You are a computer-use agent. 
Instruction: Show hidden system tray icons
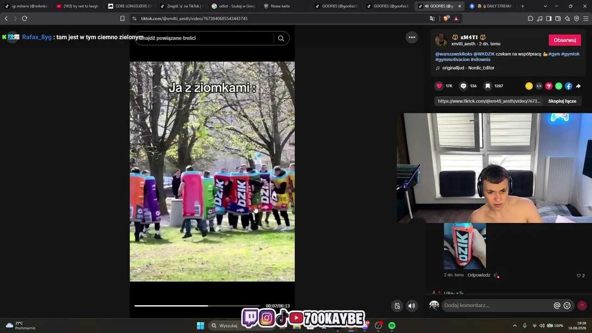515,326
